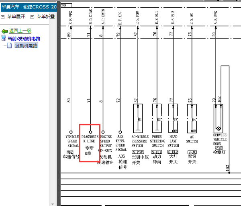
Task: Click the terminal circle of wire 59
Action: (71, 132)
